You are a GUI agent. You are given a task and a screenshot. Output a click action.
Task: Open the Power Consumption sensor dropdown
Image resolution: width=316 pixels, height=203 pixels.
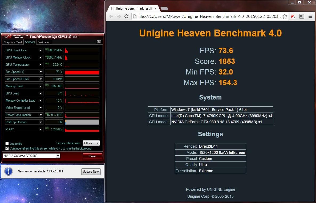pos(40,115)
